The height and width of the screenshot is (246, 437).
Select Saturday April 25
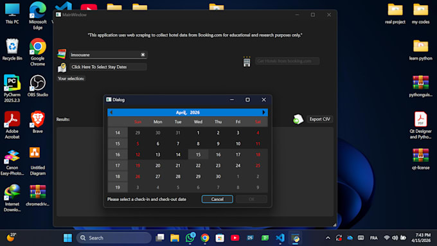258,166
